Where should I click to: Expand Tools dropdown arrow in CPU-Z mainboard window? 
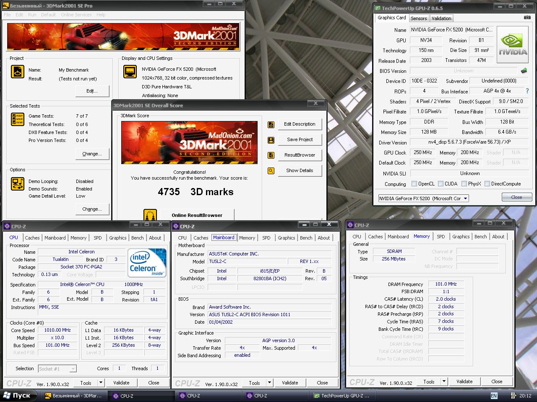269,383
